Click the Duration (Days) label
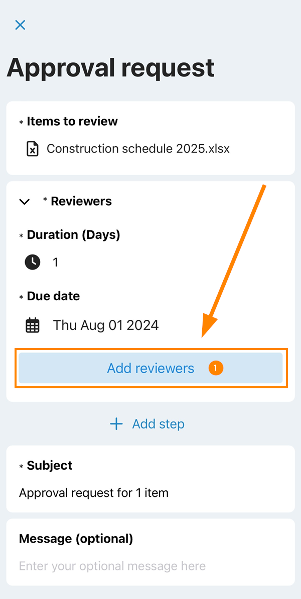 [x=73, y=235]
